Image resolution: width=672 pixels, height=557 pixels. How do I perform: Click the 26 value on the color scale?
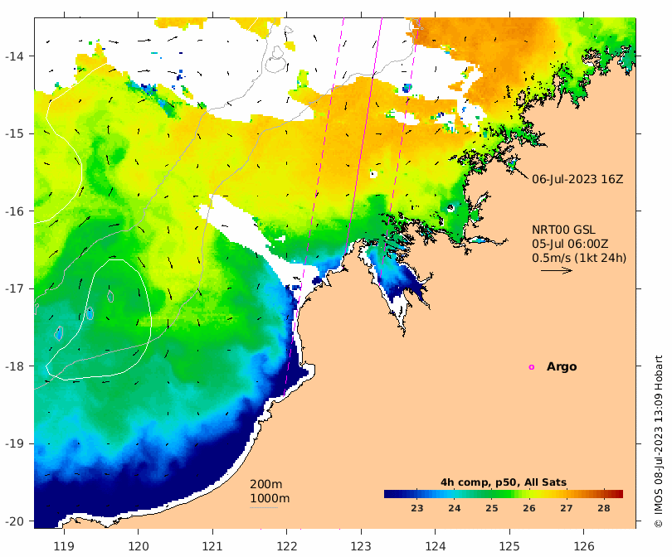tap(528, 509)
